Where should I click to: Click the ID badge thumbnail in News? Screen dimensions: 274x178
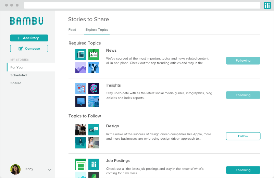pyautogui.click(x=94, y=54)
